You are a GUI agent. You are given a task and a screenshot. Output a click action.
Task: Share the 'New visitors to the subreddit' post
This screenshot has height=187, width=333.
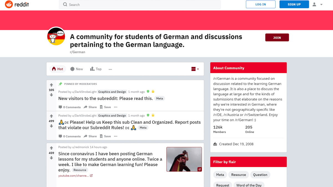[90, 107]
